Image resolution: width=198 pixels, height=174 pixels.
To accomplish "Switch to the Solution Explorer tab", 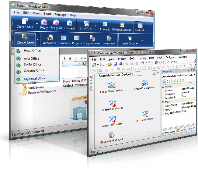I will (x=186, y=130).
